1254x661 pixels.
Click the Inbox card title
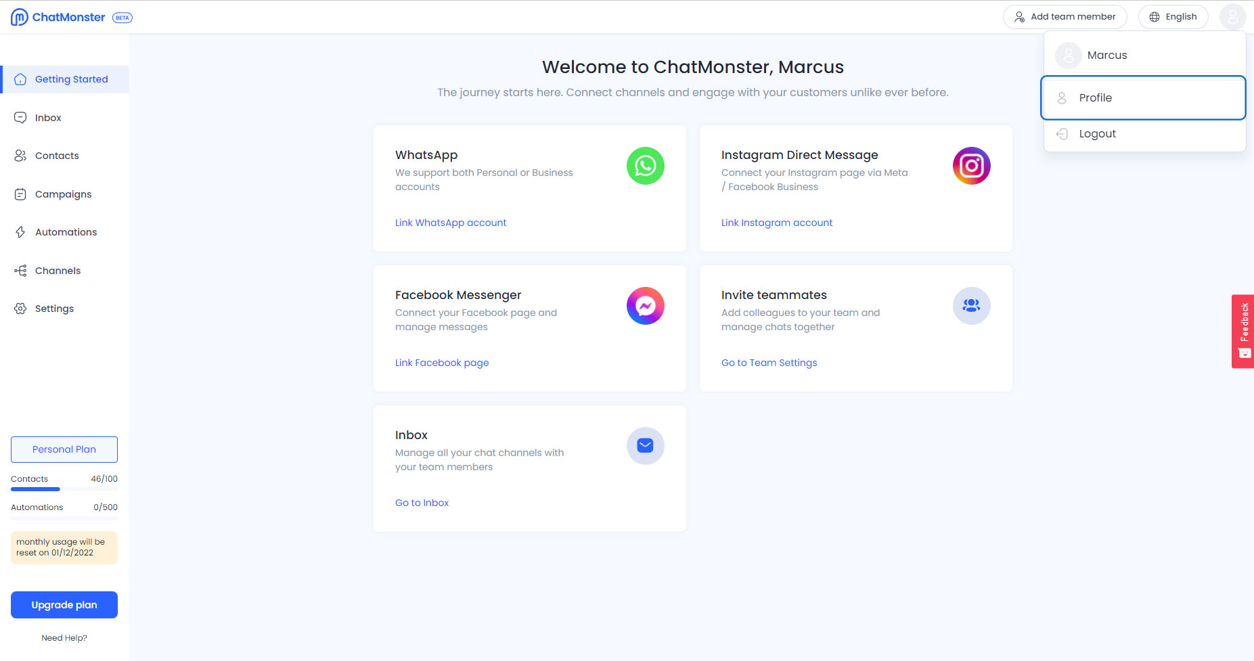click(x=411, y=435)
